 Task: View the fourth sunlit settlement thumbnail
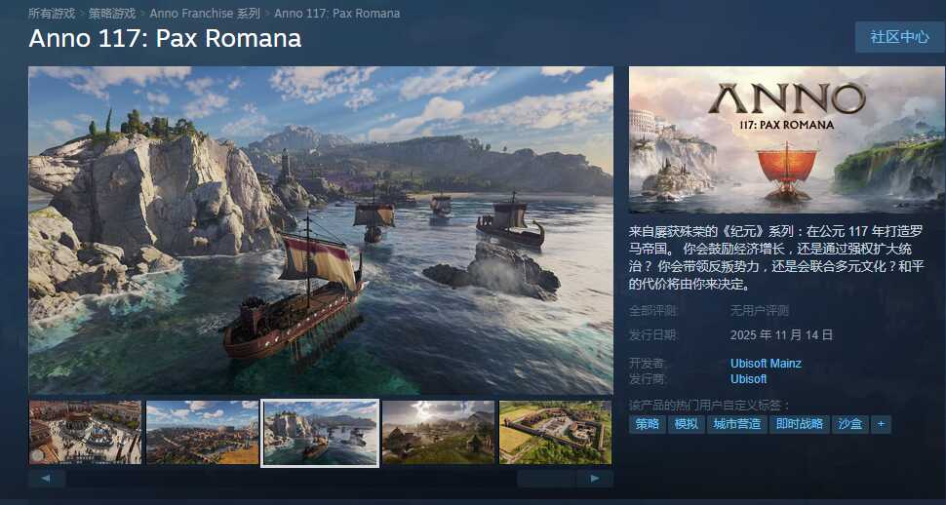[x=438, y=433]
